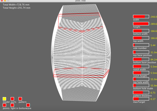This screenshot has width=157, height=111.
Task: Adjust the pattern thickness slider
Action: pos(141,92)
